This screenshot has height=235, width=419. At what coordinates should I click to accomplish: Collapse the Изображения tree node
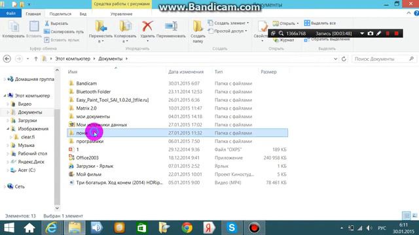8,129
